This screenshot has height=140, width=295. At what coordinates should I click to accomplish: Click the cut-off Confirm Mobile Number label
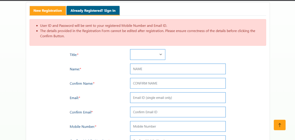(89, 139)
